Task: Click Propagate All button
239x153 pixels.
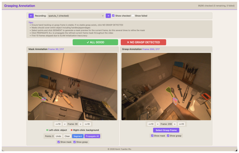Action: tap(92, 136)
